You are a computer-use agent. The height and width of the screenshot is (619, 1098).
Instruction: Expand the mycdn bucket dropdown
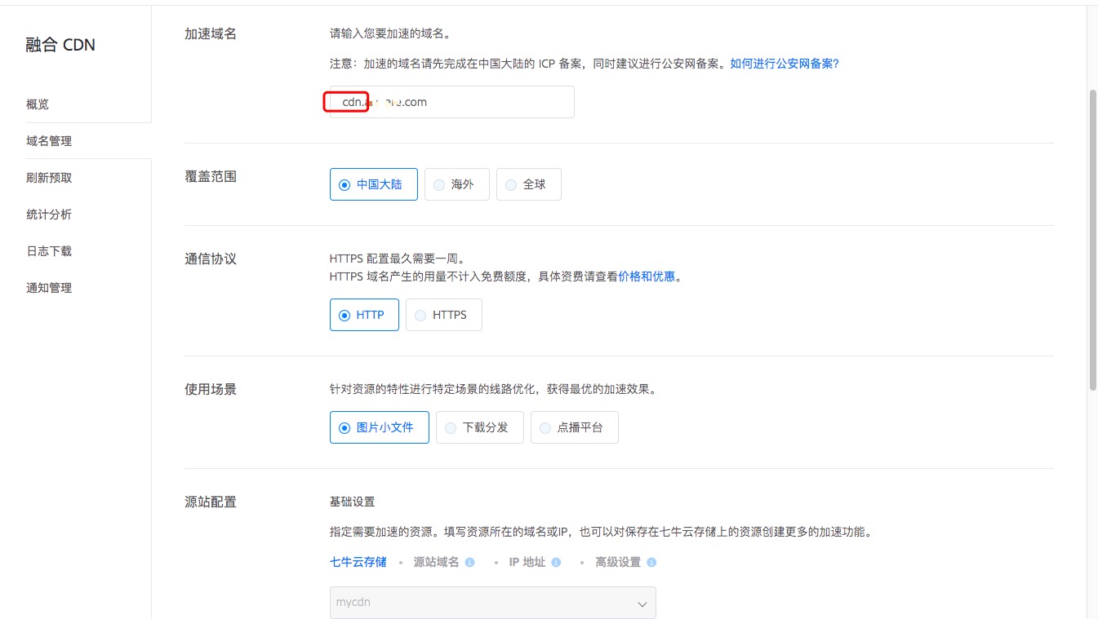[492, 603]
